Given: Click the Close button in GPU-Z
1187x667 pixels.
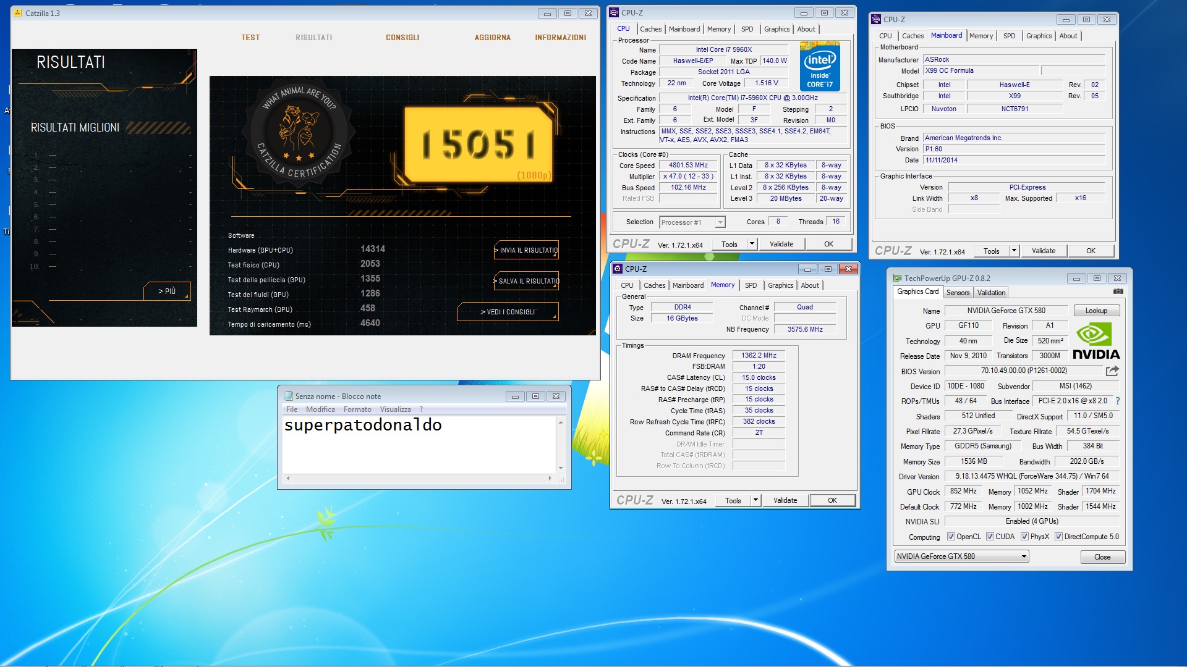Looking at the screenshot, I should (x=1102, y=557).
